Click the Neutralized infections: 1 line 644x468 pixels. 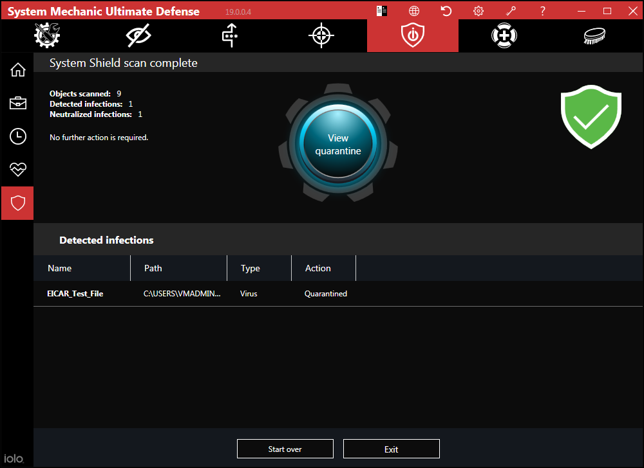coord(96,114)
